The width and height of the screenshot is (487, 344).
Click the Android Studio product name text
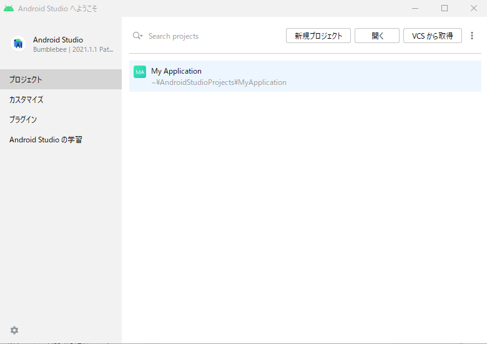click(58, 40)
